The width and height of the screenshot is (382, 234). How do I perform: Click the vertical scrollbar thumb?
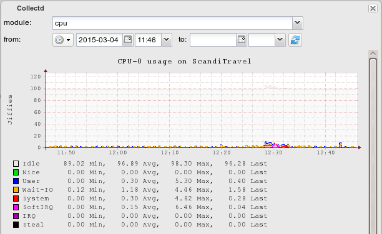[373, 146]
